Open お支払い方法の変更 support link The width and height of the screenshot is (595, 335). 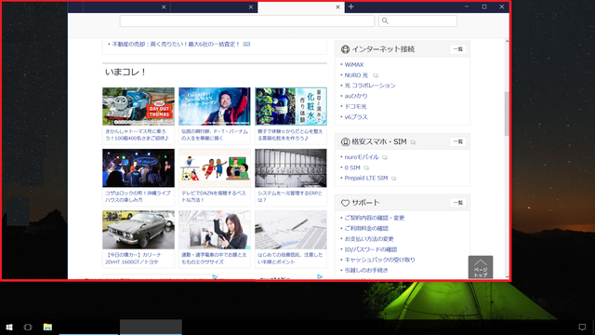pyautogui.click(x=369, y=239)
